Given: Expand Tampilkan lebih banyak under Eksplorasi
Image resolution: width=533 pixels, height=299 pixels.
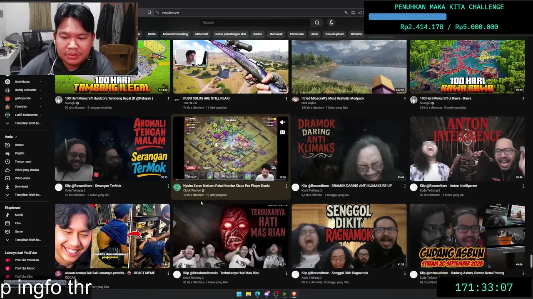Looking at the screenshot, I should (27, 240).
